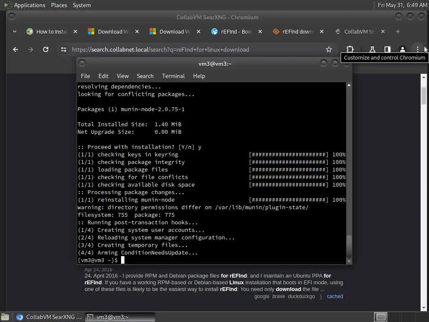The width and height of the screenshot is (429, 322).
Task: Click the clock 'Fri May 31, 6:49 AM'
Action: point(403,5)
